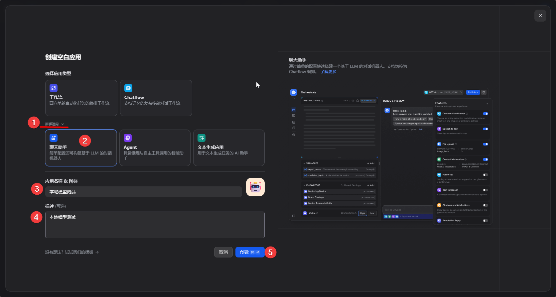The height and width of the screenshot is (297, 556).
Task: Choose the purple Agent icon
Action: pyautogui.click(x=128, y=138)
